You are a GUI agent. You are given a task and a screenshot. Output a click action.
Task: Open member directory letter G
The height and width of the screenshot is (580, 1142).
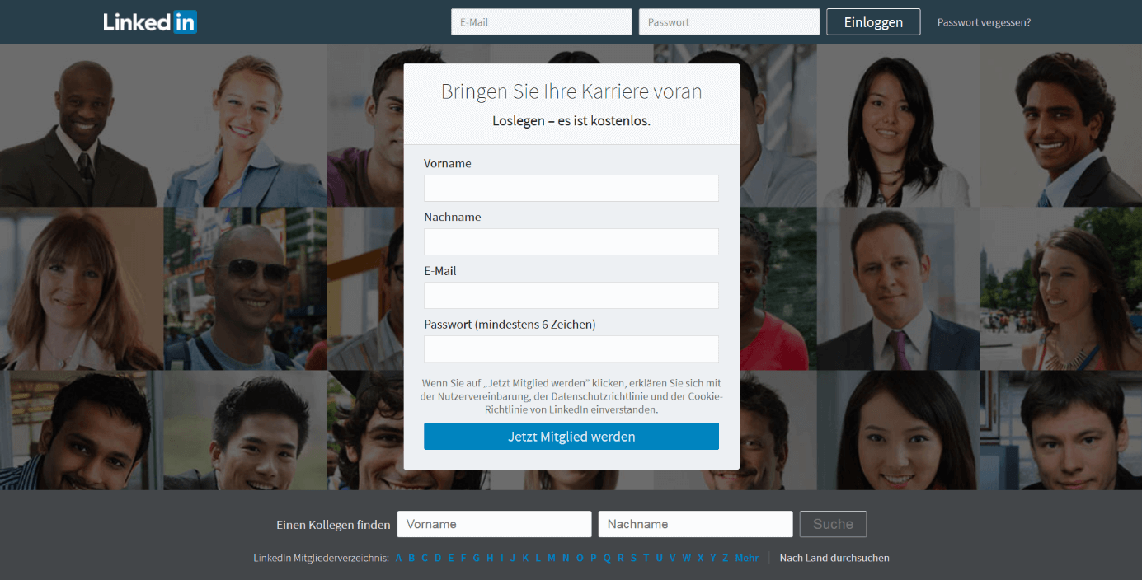[x=476, y=558]
